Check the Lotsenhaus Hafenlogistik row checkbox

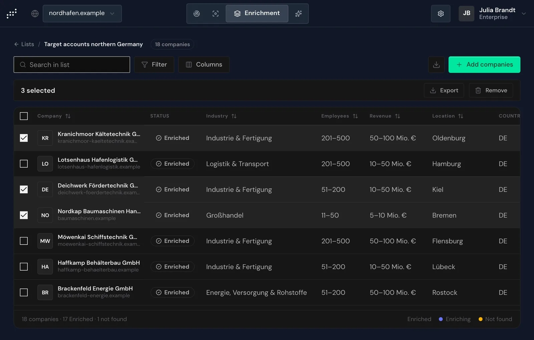tap(24, 164)
